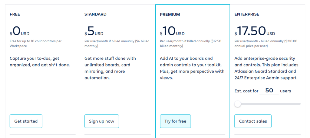The image size is (310, 138).
Task: Click the Get started button
Action: tap(26, 121)
